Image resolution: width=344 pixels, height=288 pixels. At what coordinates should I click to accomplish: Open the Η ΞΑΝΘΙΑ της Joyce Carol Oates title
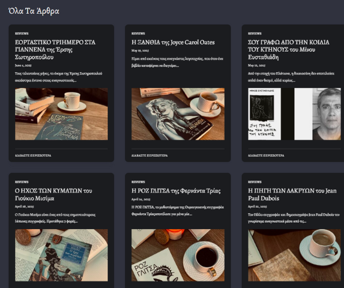173,43
